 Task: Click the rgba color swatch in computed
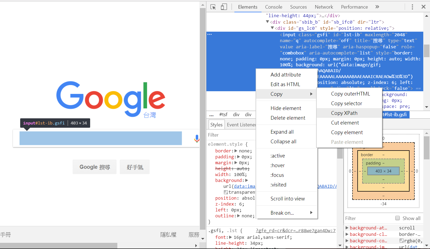click(401, 241)
